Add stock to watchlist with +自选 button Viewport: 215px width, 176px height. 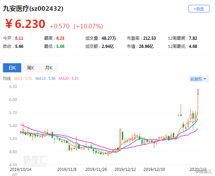point(199,9)
